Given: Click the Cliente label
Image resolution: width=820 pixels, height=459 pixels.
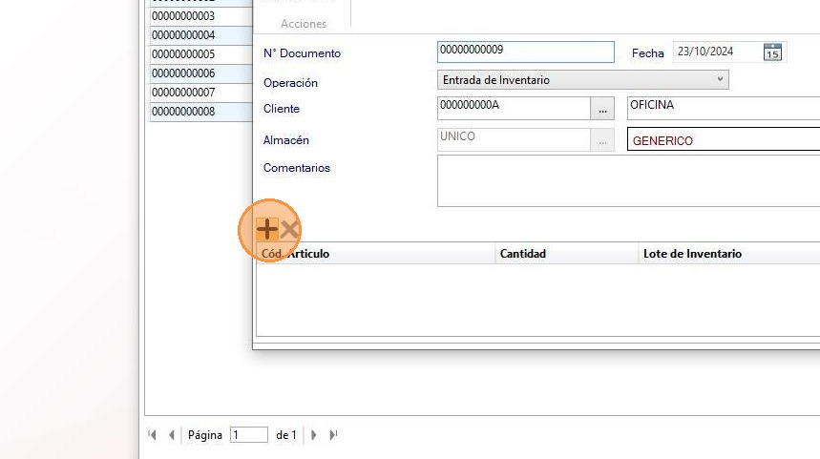Looking at the screenshot, I should 282,109.
